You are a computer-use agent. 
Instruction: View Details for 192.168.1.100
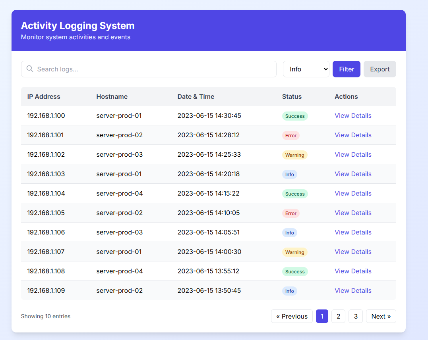353,115
